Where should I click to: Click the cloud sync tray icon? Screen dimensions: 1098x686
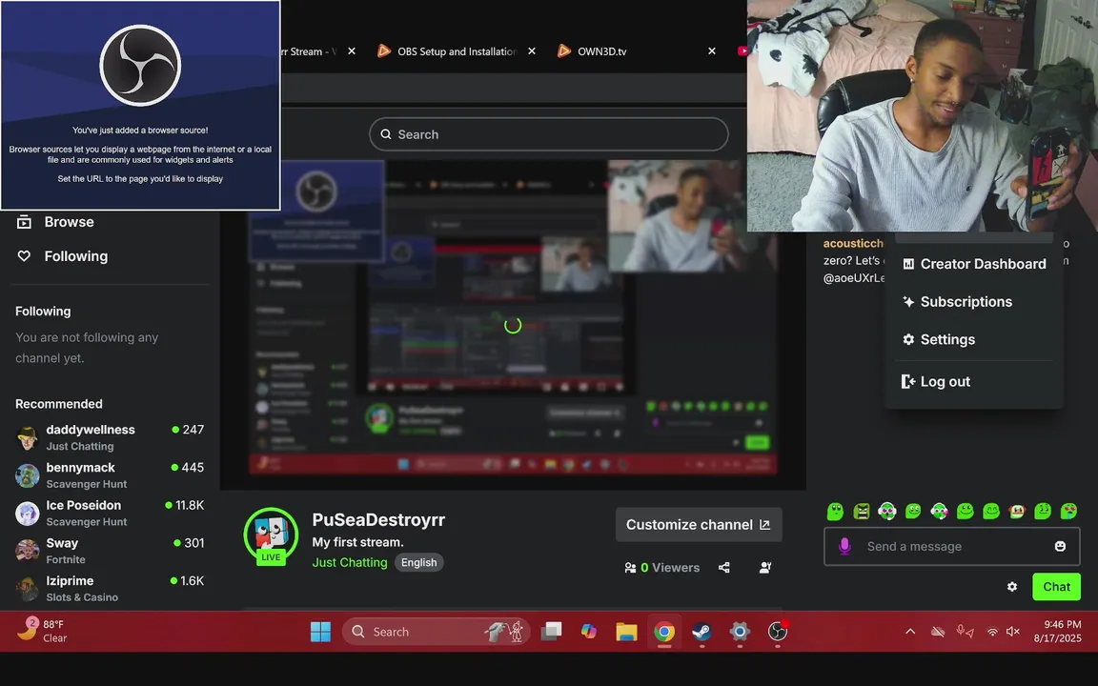[x=938, y=632]
